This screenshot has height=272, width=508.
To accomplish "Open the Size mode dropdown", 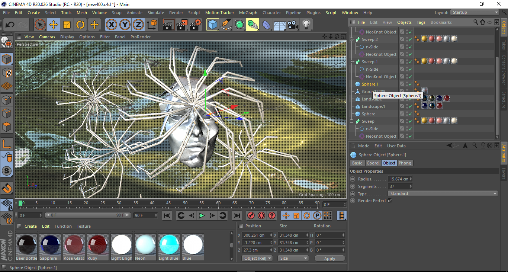I will tap(293, 258).
